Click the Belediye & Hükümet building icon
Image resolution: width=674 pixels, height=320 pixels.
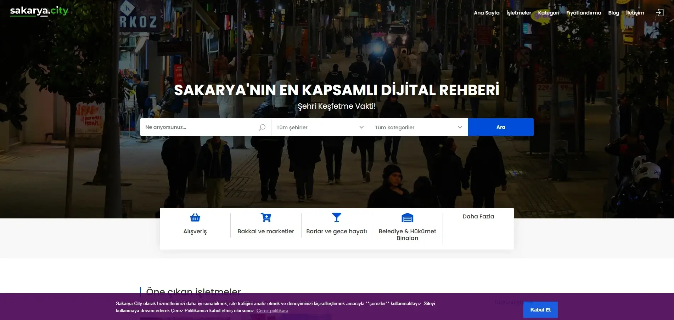407,217
